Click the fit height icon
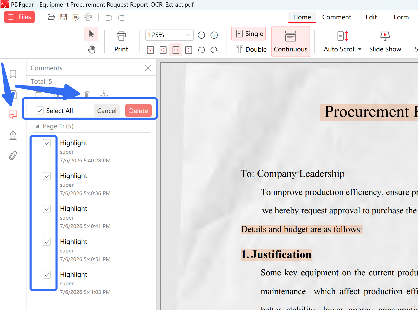 [x=189, y=50]
